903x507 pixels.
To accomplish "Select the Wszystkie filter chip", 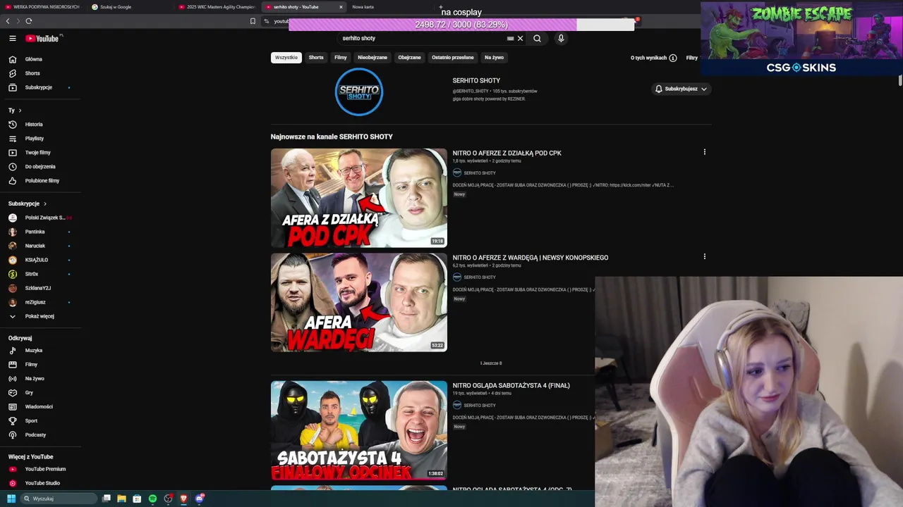I will (286, 58).
